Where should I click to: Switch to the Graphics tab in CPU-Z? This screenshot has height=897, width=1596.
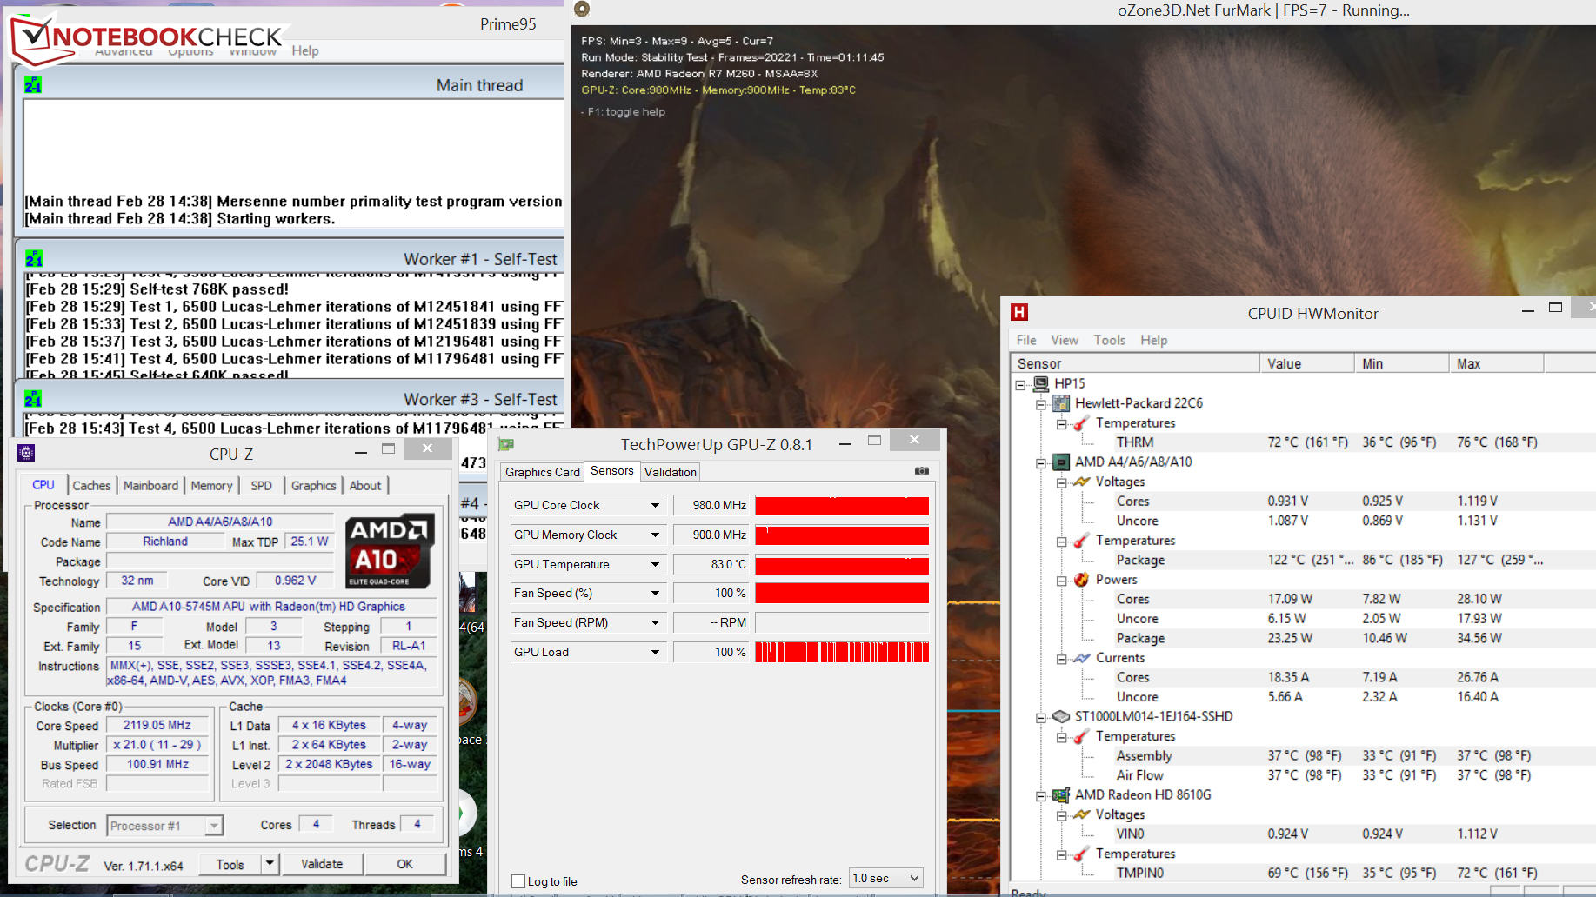click(x=313, y=485)
